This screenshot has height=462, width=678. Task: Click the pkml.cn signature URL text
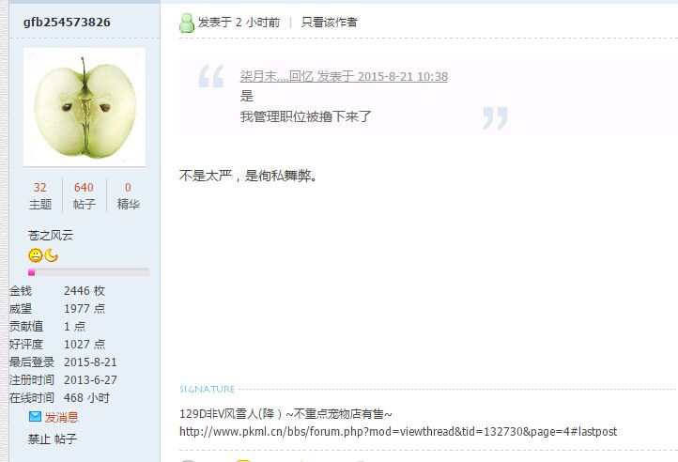point(398,431)
